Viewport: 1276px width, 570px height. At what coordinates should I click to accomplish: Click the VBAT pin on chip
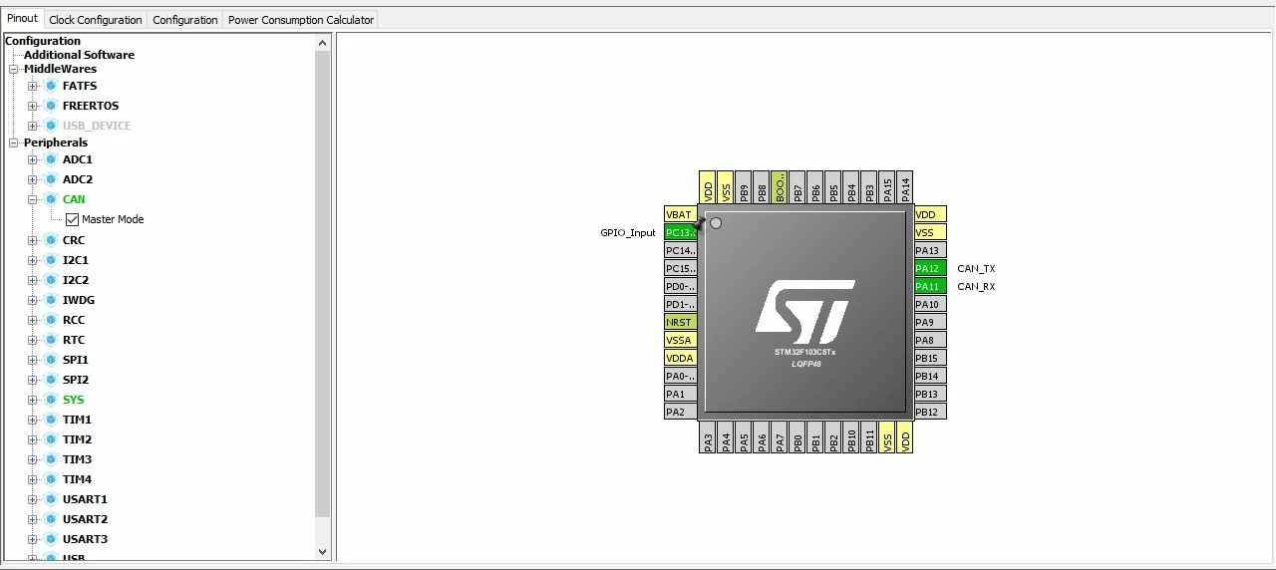[x=681, y=214]
